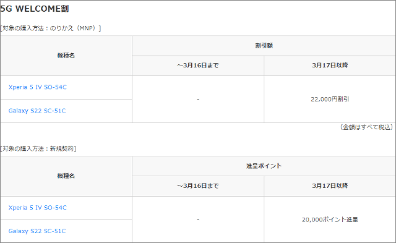Click 機種名 header in the 新規契約 table
Viewport: 396px width, 243px height.
tap(66, 176)
